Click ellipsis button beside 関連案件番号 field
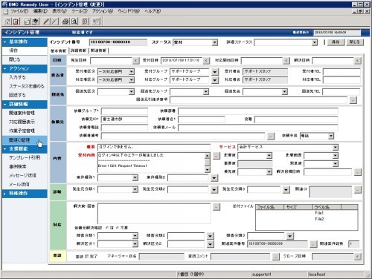 (313, 244)
